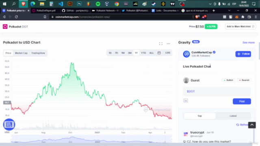Show hidden system tray icons
The height and width of the screenshot is (146, 260).
(x=210, y=4)
